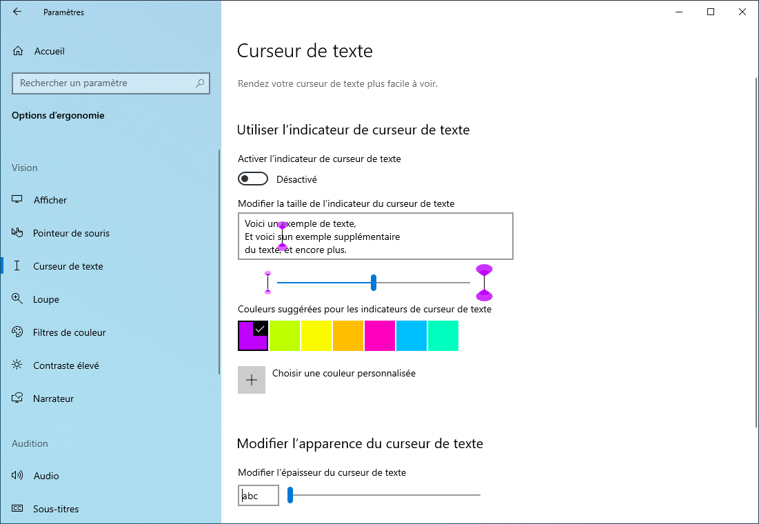Minimize the Paramètres window
The height and width of the screenshot is (524, 759).
679,12
